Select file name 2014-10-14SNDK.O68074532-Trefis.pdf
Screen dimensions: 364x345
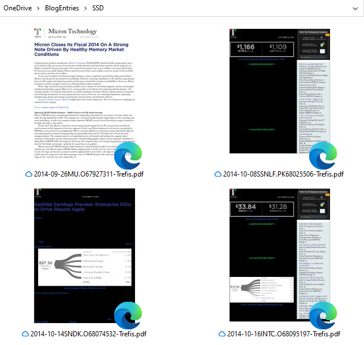[88, 334]
